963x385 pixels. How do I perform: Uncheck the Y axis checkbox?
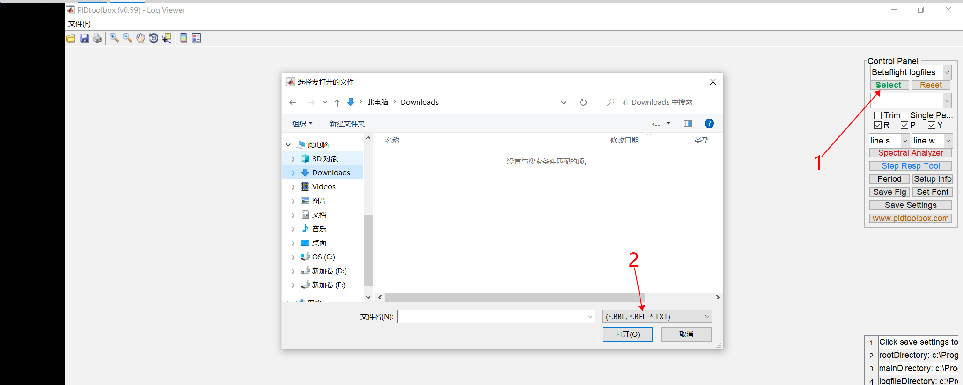point(932,125)
